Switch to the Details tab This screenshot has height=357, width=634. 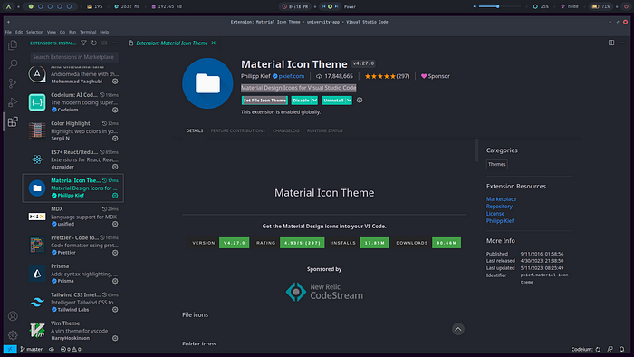[195, 130]
